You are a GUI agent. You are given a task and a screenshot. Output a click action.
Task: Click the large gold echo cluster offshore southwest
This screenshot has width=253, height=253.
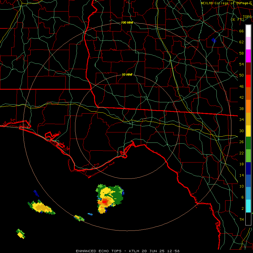(x=42, y=207)
